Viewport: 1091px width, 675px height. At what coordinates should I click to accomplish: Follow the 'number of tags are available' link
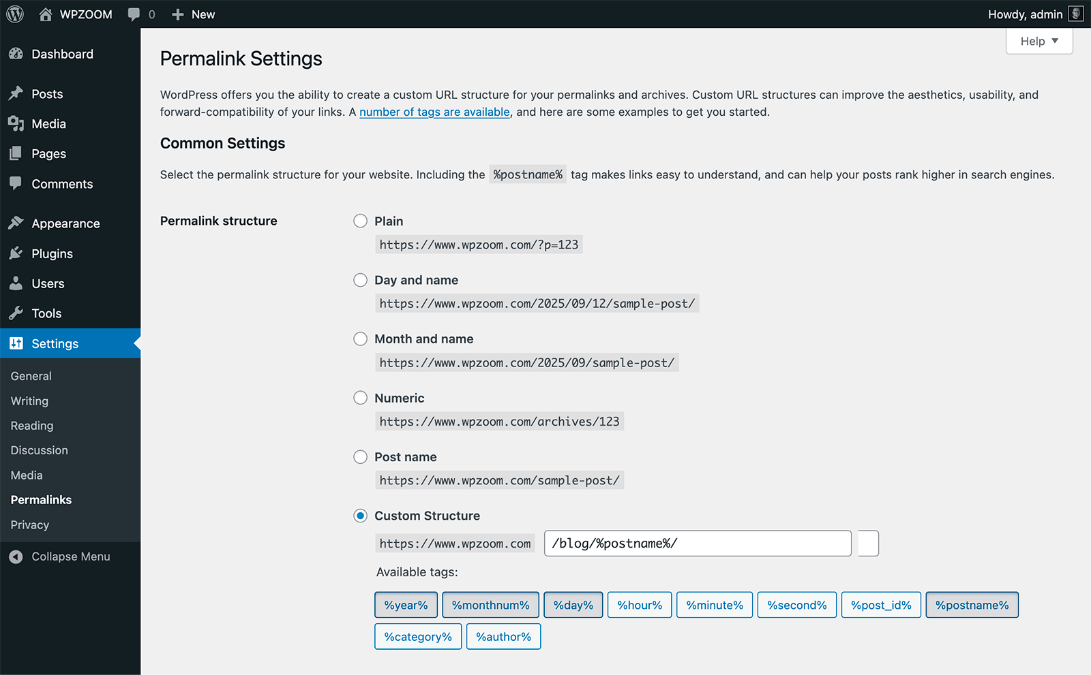point(434,112)
